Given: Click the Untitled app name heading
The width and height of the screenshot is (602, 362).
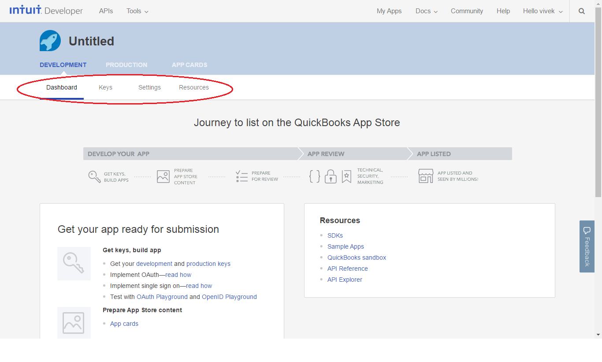Looking at the screenshot, I should [92, 41].
